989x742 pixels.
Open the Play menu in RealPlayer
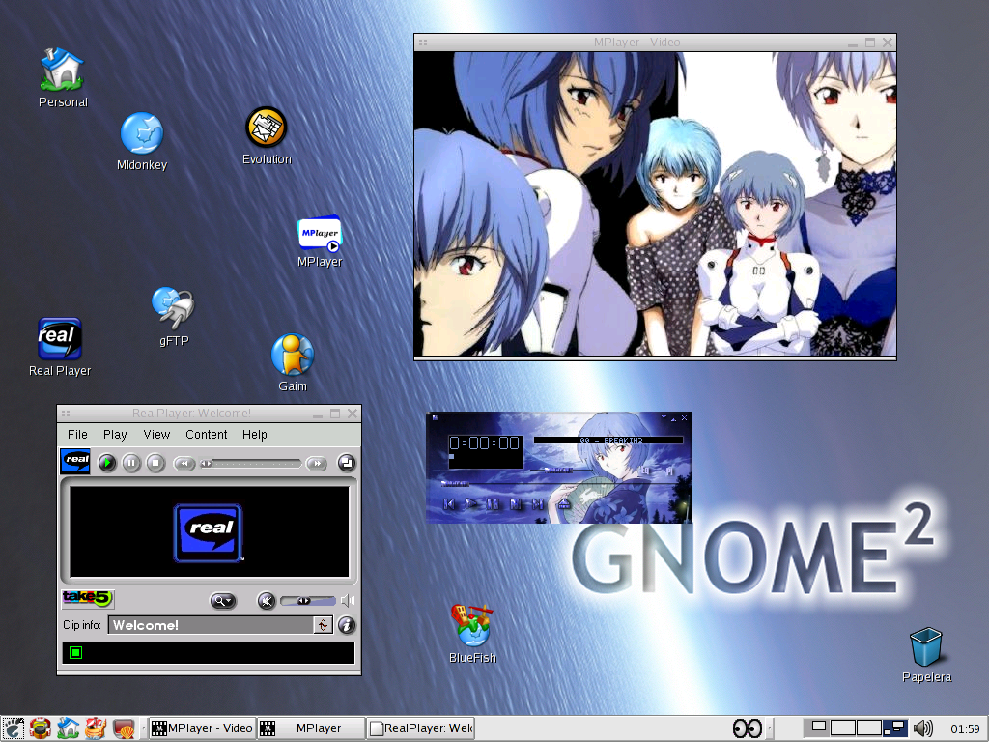(115, 434)
